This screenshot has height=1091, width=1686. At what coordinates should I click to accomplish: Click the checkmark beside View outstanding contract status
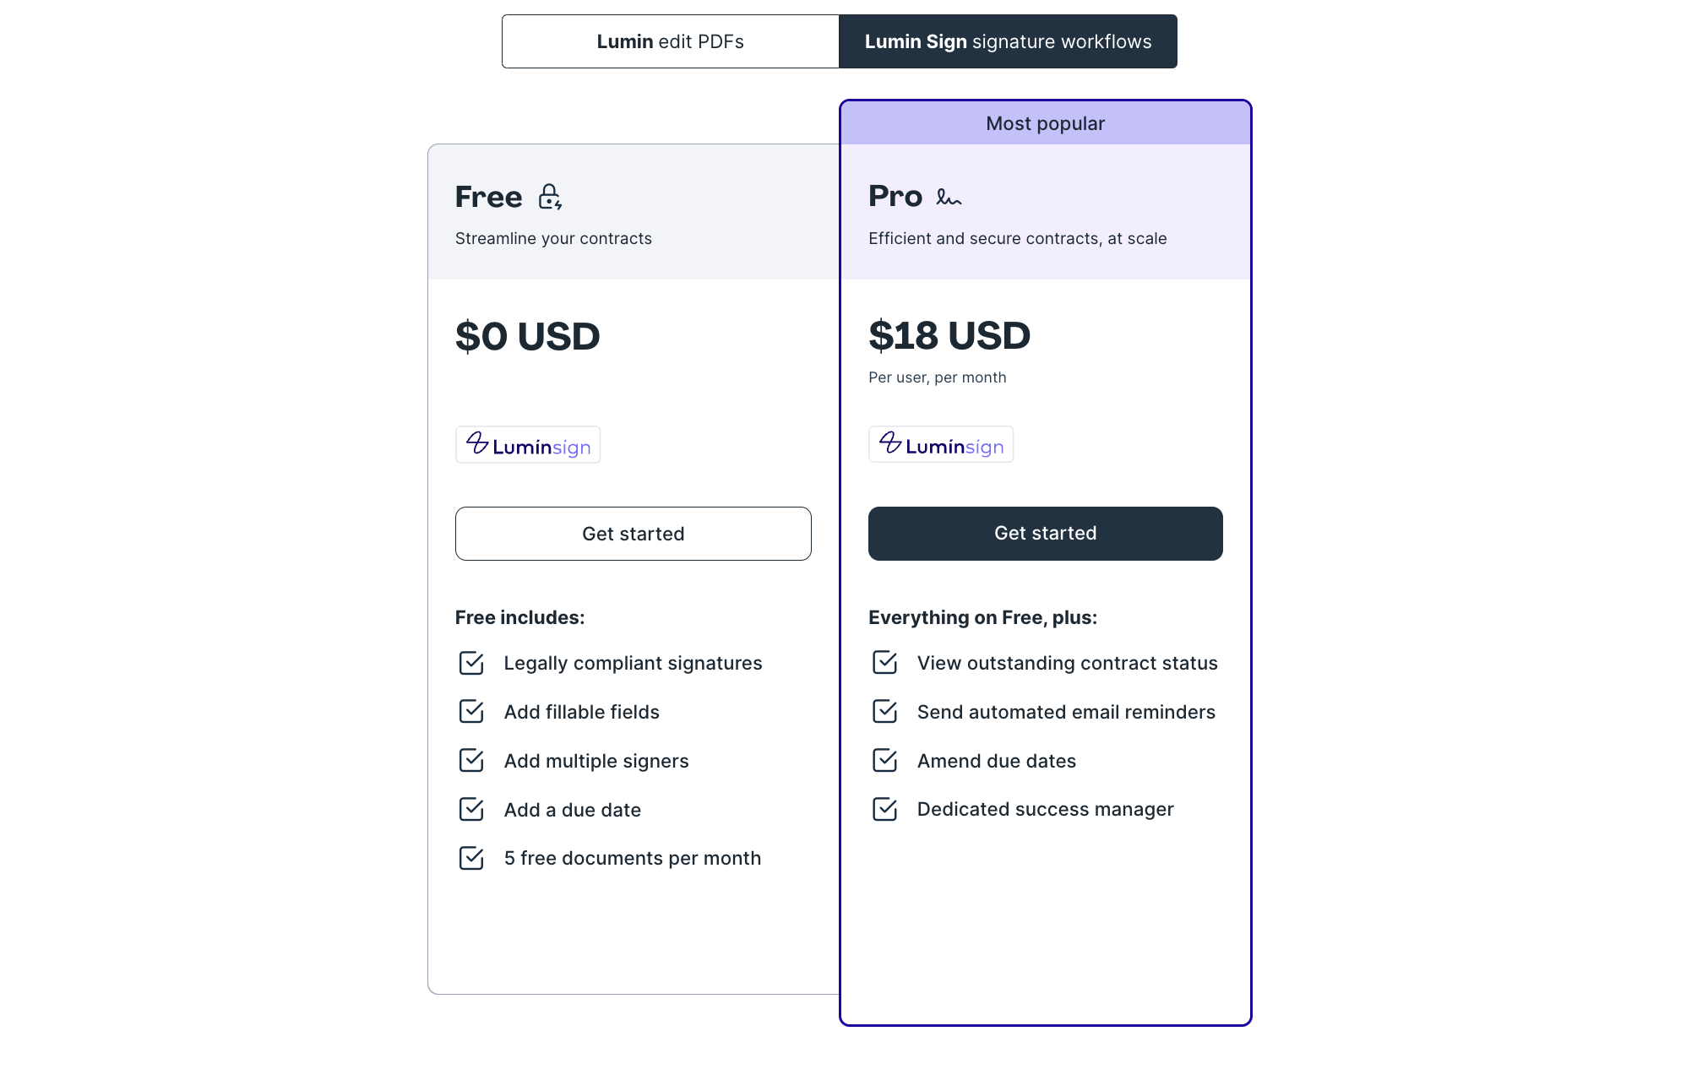[884, 663]
